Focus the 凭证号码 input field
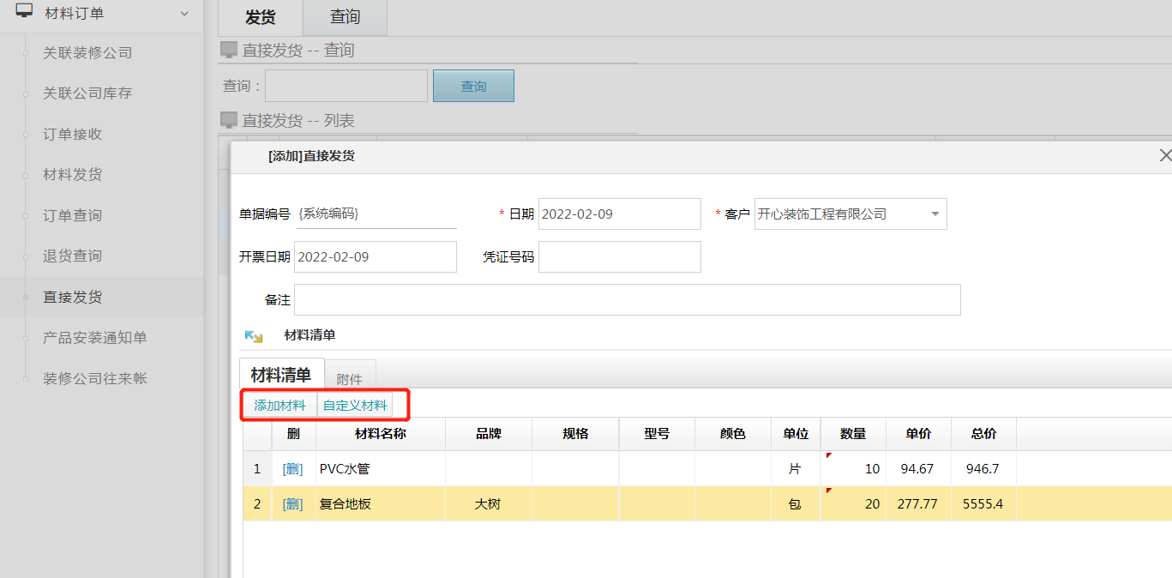 coord(619,257)
